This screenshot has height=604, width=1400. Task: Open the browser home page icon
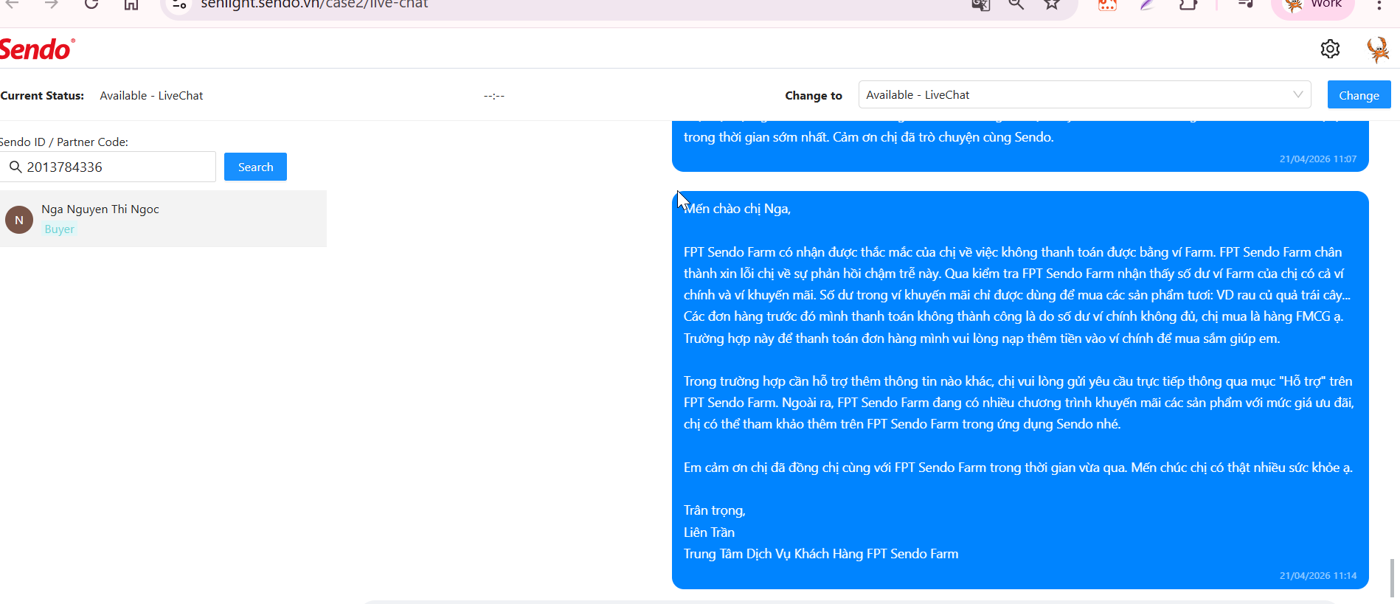(131, 4)
